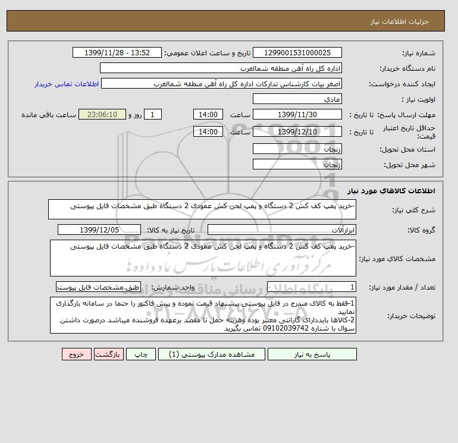Click the چاپ print button
The image size is (458, 443).
[141, 354]
